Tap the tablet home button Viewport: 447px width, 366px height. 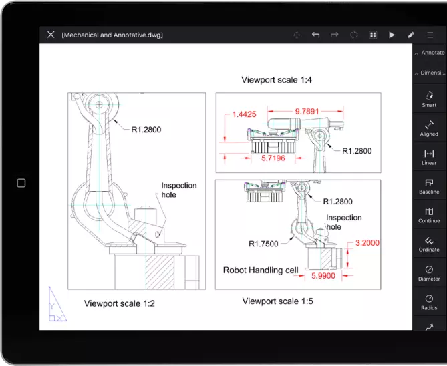coord(21,183)
